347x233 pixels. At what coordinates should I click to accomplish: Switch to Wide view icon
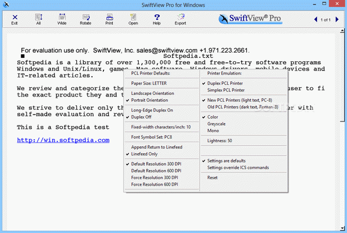(62, 20)
